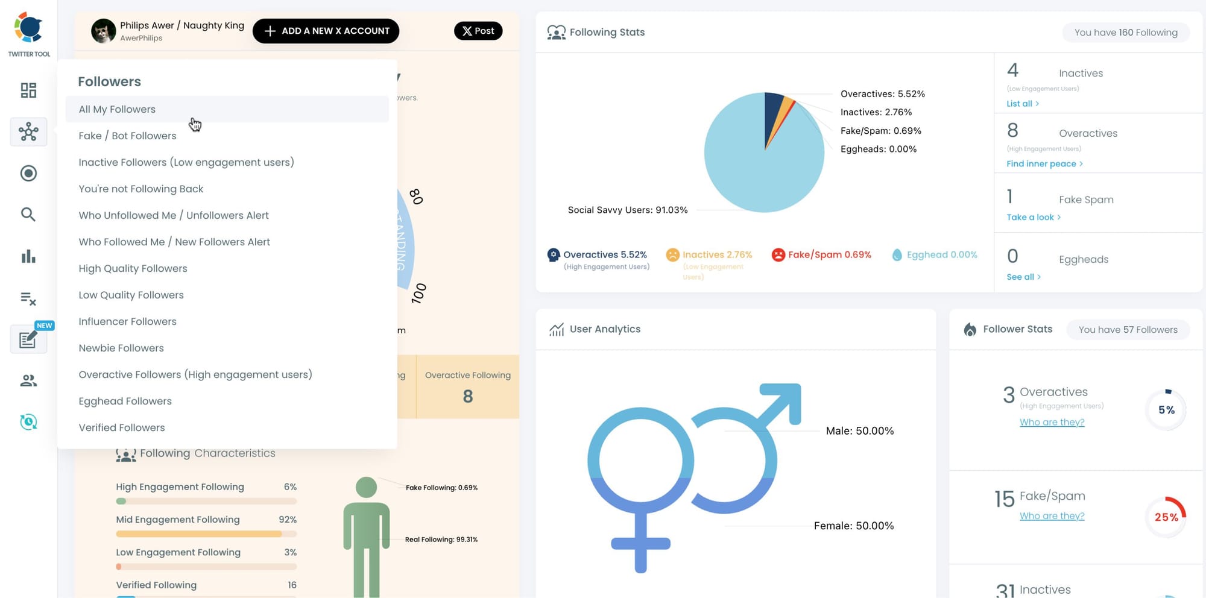Select All My Followers menu item
Screen dimensions: 1206x598
[117, 109]
